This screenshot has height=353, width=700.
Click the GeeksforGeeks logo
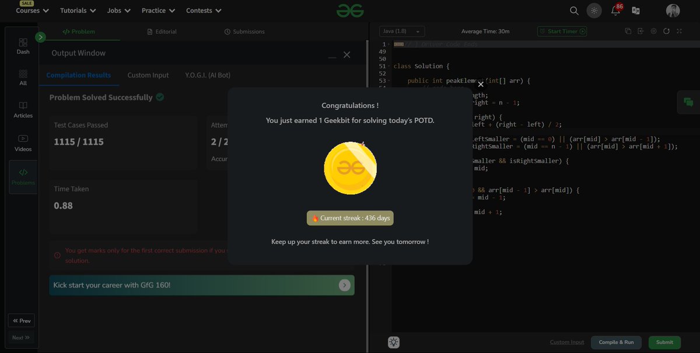[350, 11]
